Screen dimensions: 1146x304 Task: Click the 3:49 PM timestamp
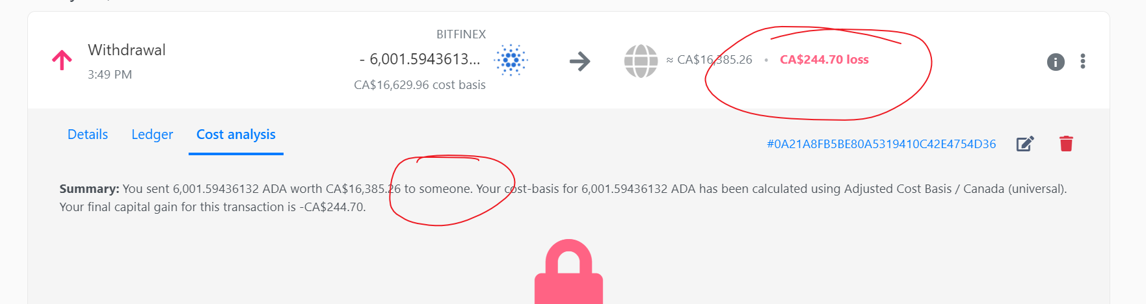pyautogui.click(x=110, y=75)
